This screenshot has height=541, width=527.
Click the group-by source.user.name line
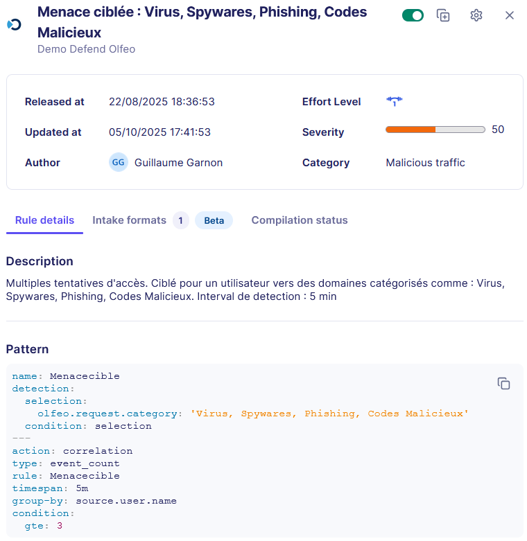(94, 501)
